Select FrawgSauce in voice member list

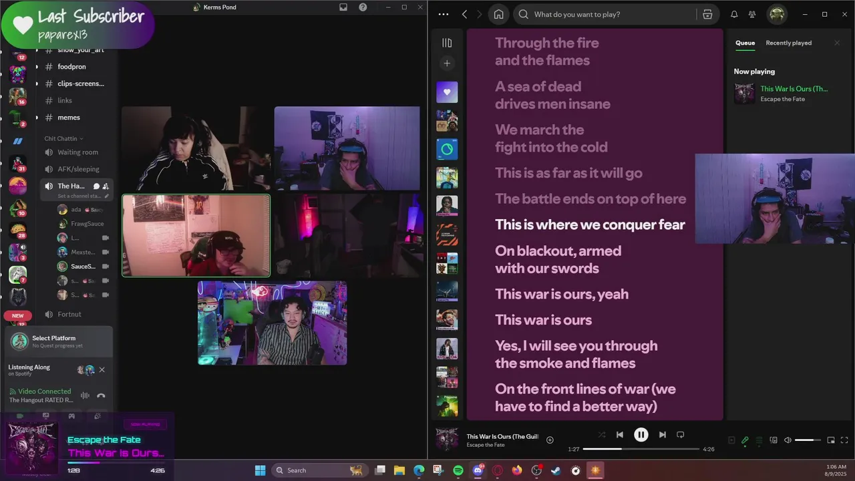(x=87, y=224)
